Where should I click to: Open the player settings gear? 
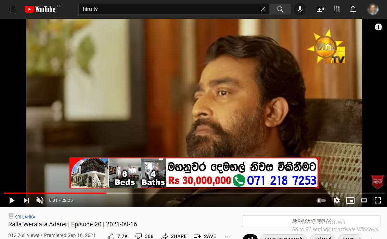(337, 200)
